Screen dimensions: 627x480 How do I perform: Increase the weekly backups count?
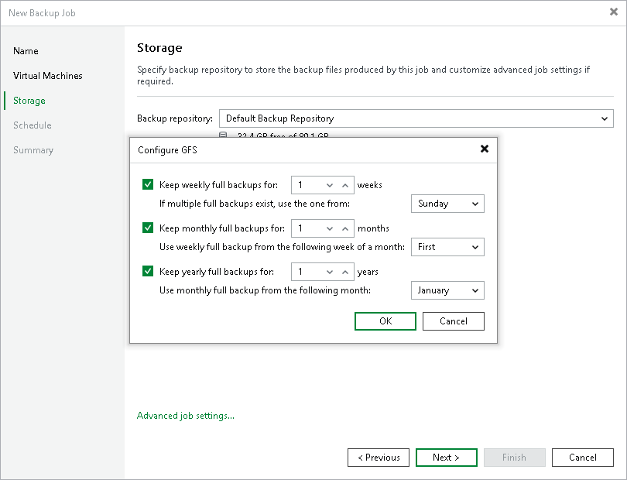click(345, 185)
